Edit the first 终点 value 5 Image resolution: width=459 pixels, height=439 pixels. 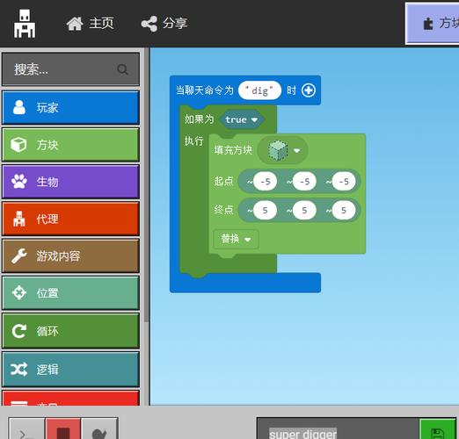click(266, 210)
